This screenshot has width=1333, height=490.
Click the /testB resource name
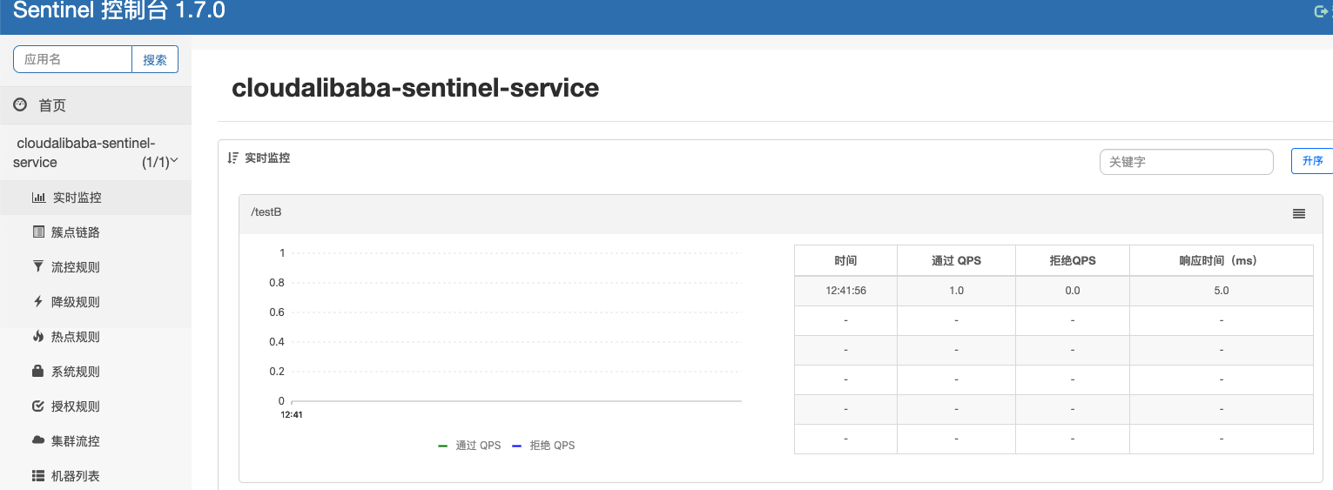click(266, 212)
